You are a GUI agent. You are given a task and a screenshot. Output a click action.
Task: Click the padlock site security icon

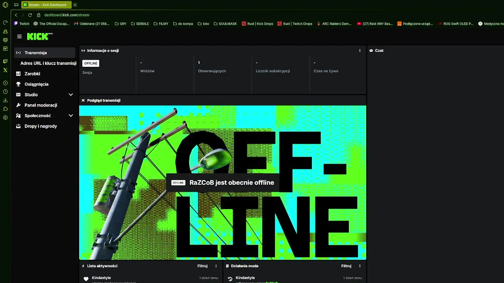click(x=39, y=15)
